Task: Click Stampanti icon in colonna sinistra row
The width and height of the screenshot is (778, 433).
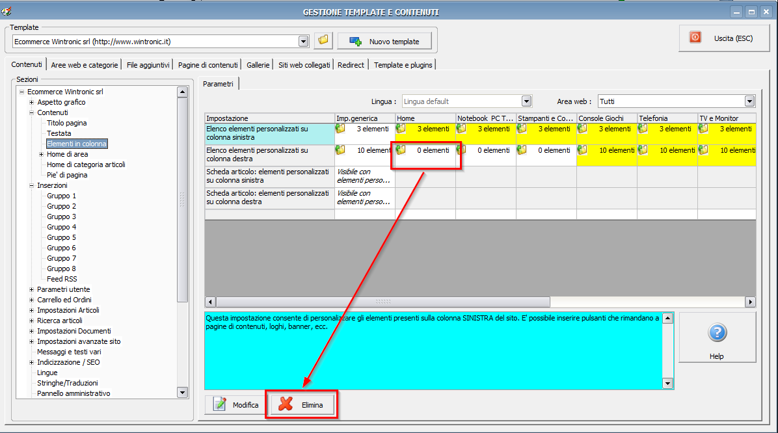Action: [x=522, y=129]
